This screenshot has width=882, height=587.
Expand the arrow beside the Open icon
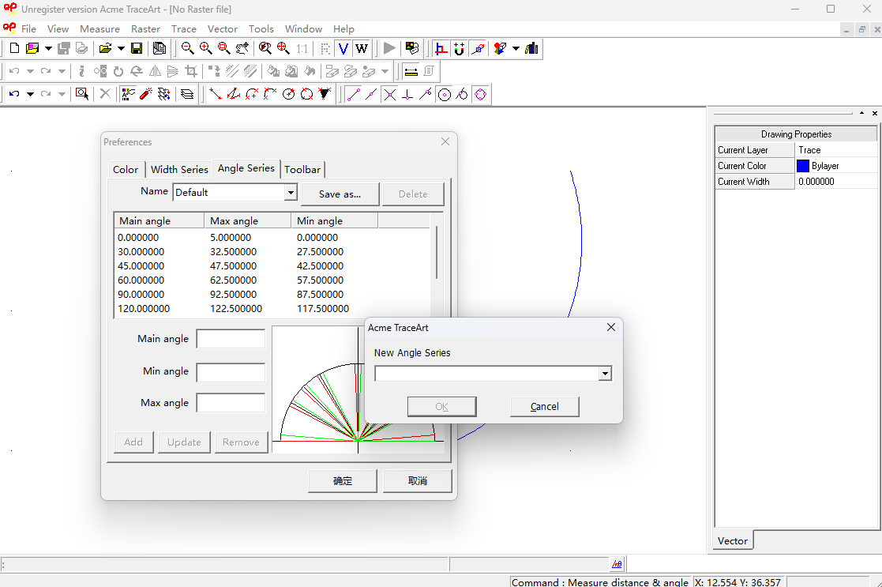121,48
